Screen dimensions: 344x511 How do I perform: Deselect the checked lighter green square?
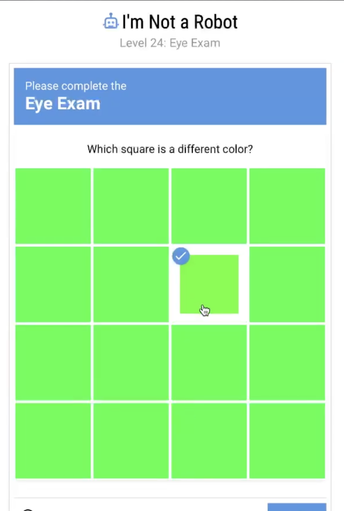pos(209,284)
